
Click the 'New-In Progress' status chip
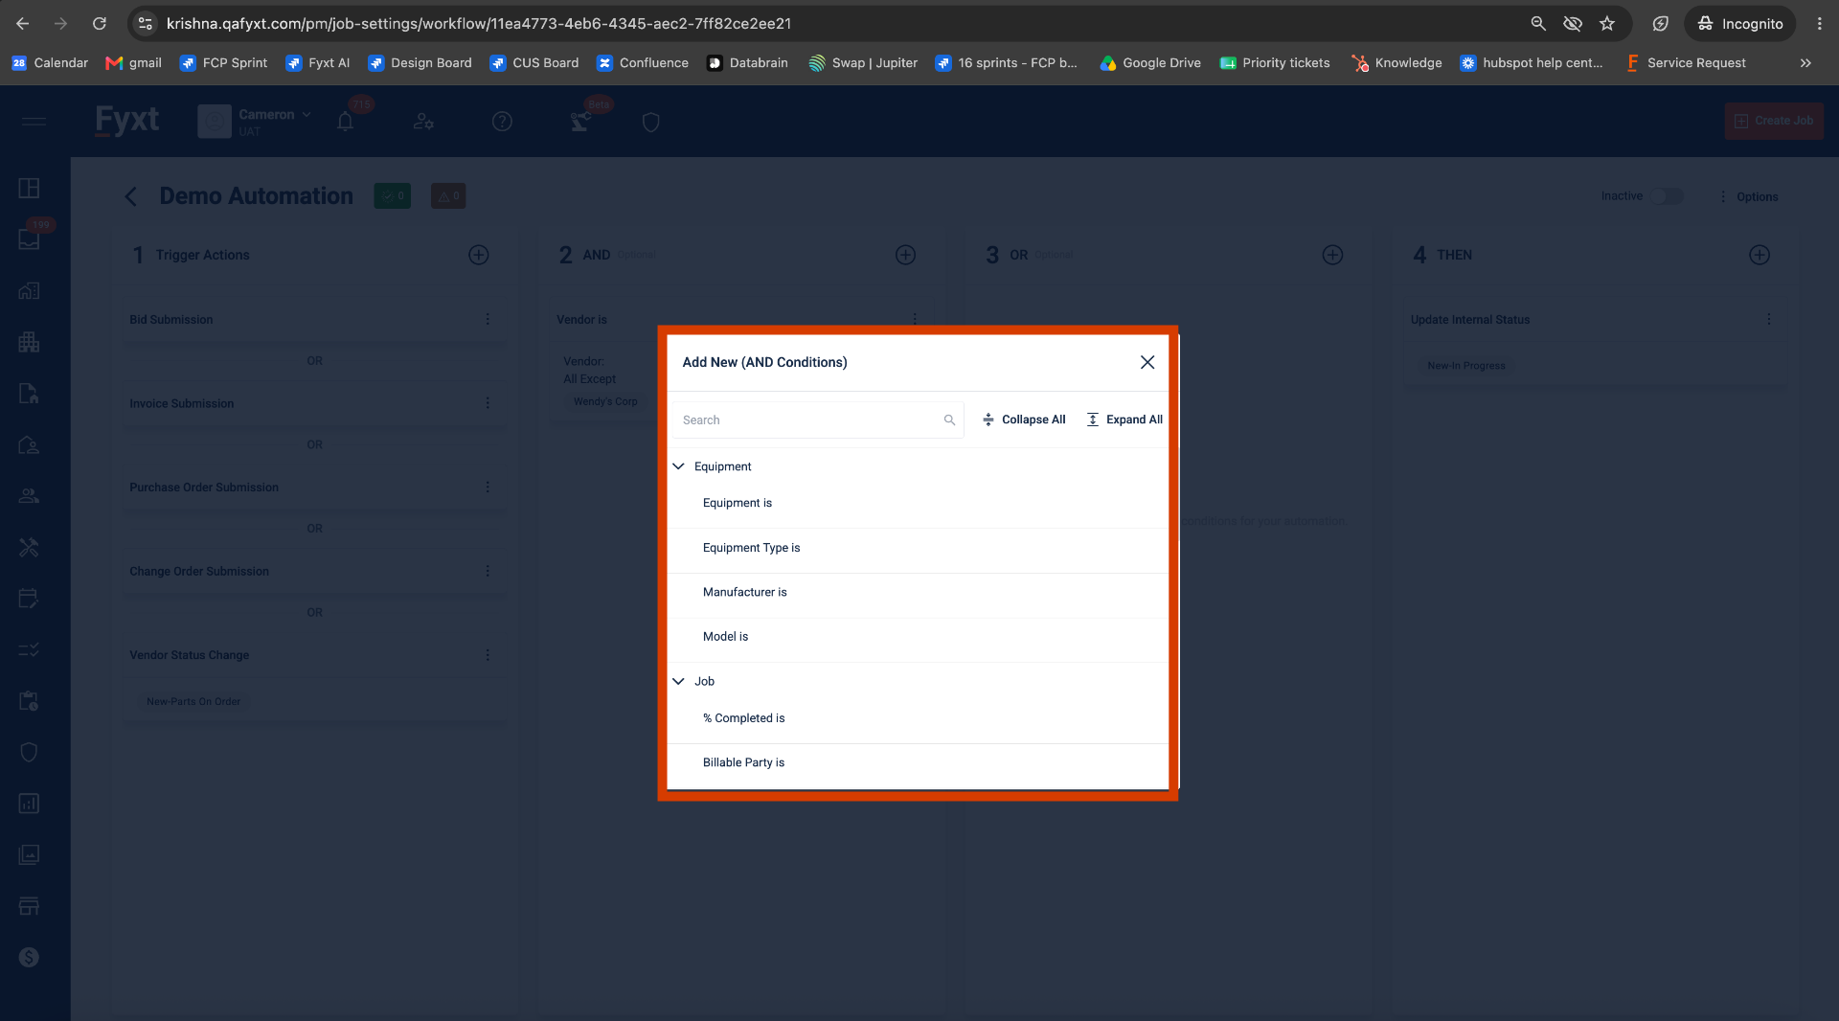[1466, 366]
